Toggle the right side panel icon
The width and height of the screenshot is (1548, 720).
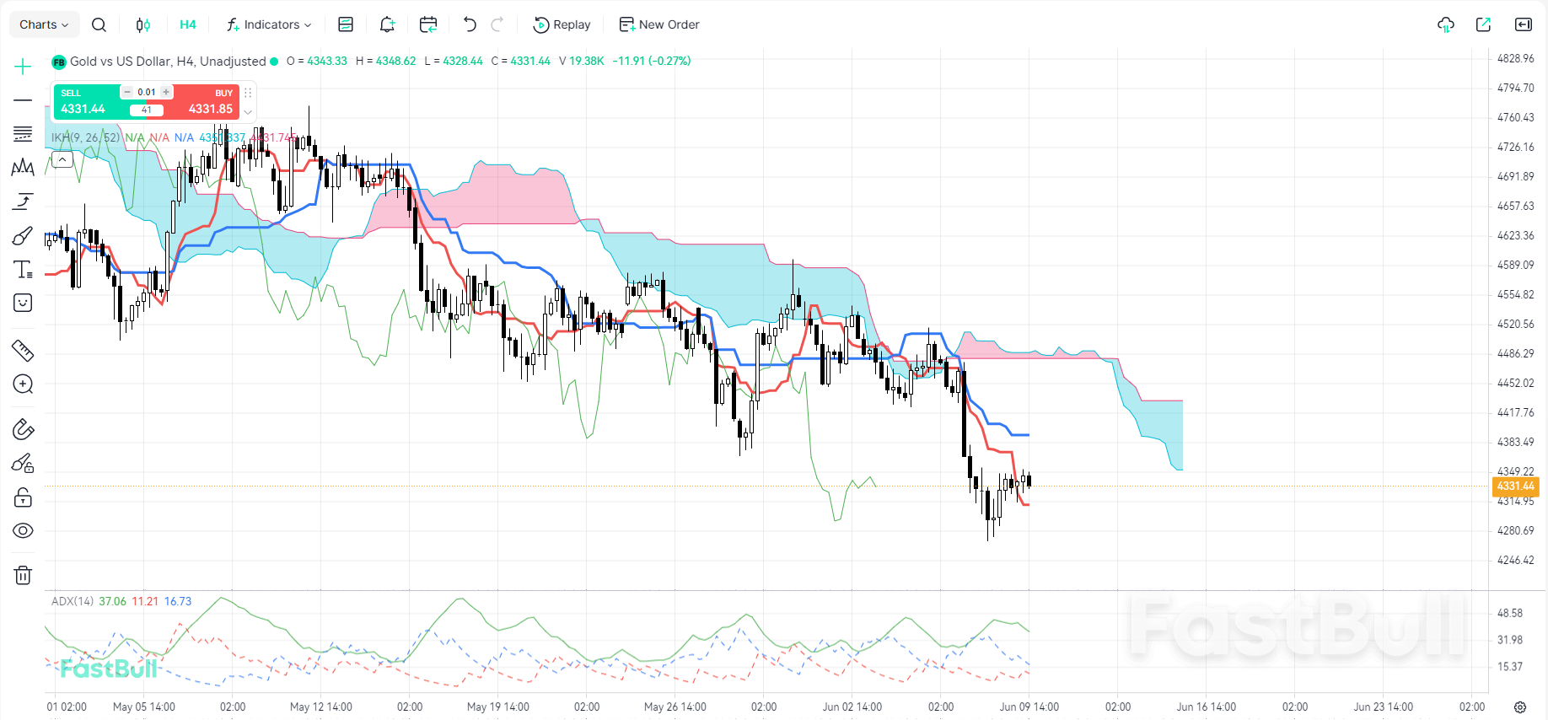[x=1524, y=24]
